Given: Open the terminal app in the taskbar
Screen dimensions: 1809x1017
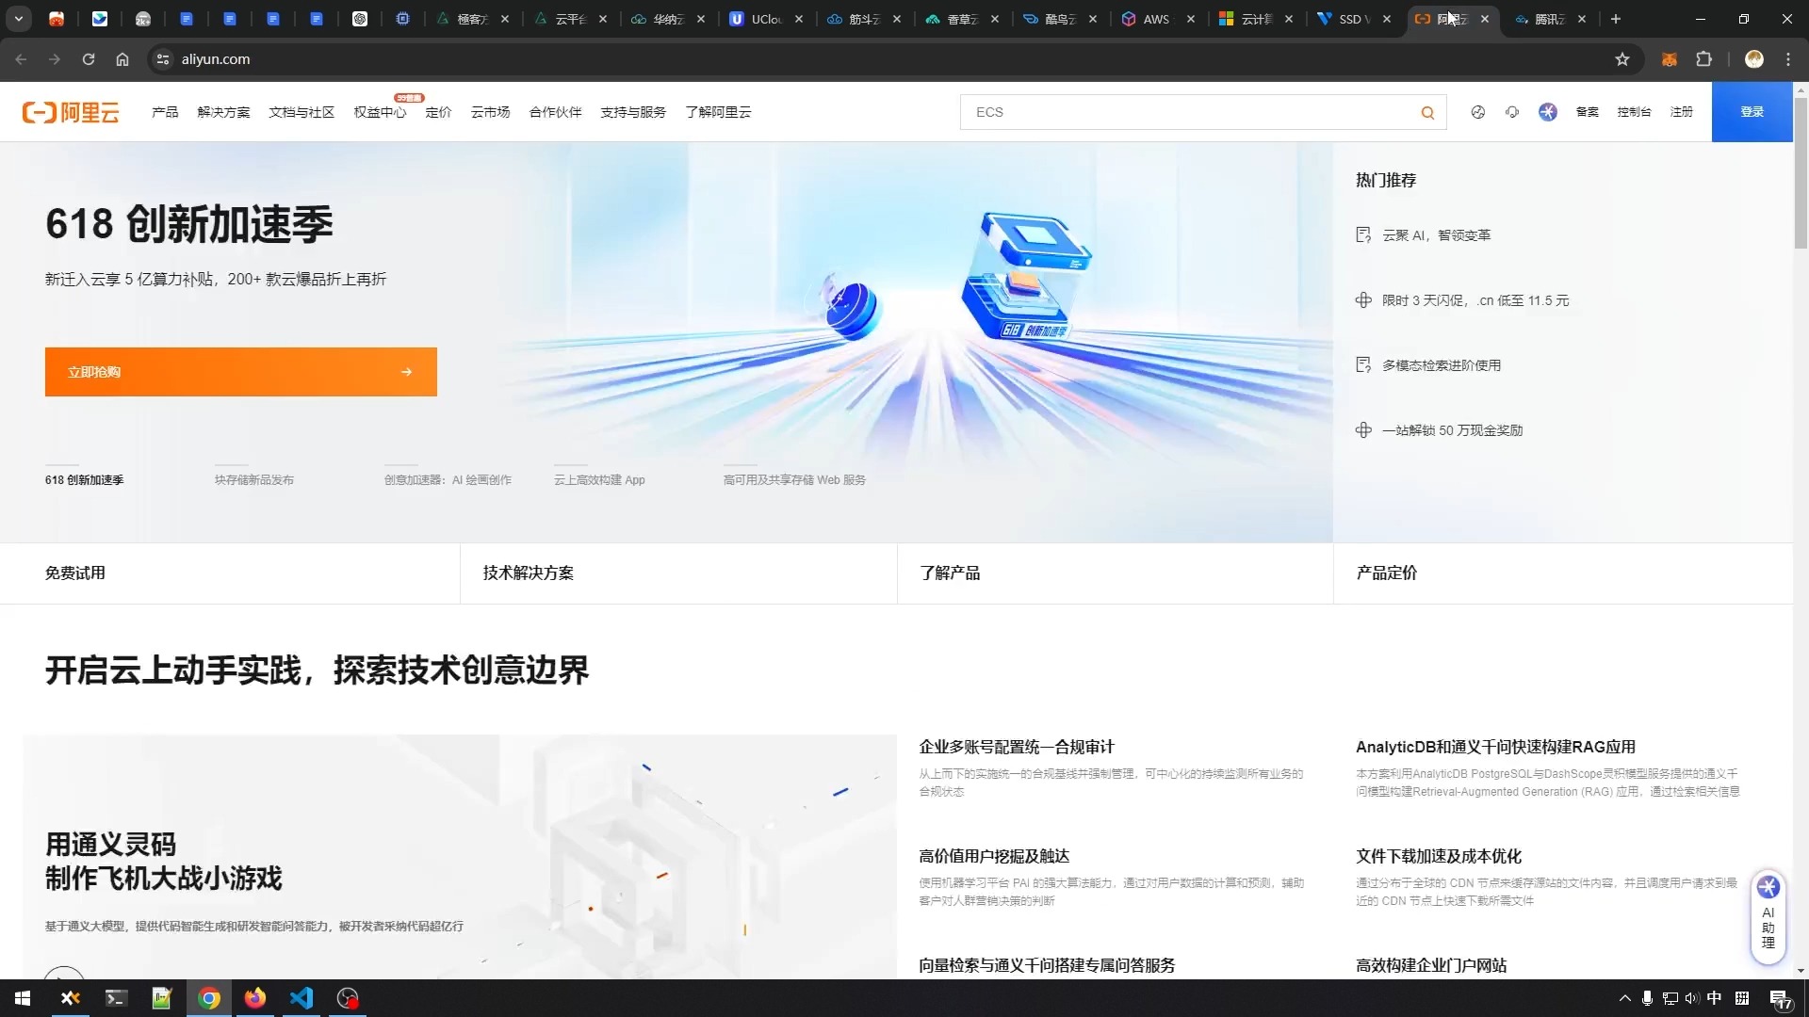Looking at the screenshot, I should point(116,998).
